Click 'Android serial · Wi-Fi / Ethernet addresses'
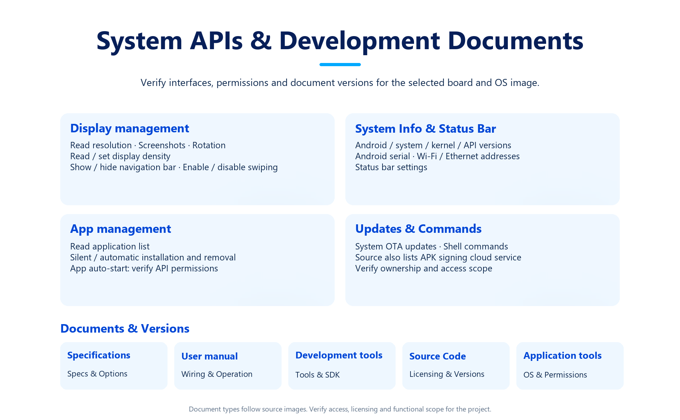The height and width of the screenshot is (420, 680). tap(437, 156)
